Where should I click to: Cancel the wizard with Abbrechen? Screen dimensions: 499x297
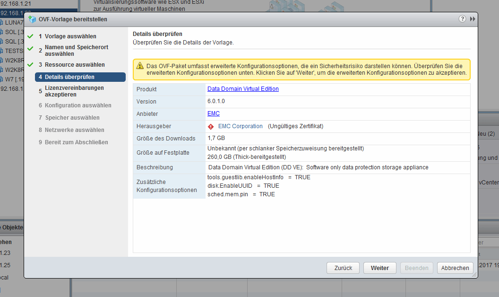pos(455,268)
